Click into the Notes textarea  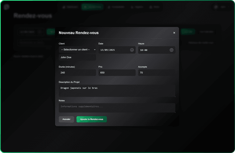pos(117,107)
